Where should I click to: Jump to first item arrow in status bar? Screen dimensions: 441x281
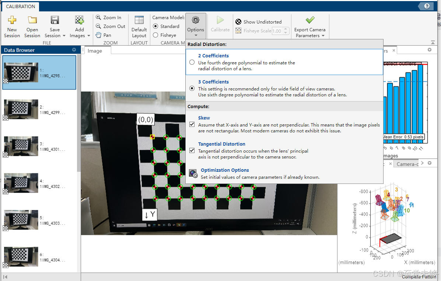[x=5, y=277]
